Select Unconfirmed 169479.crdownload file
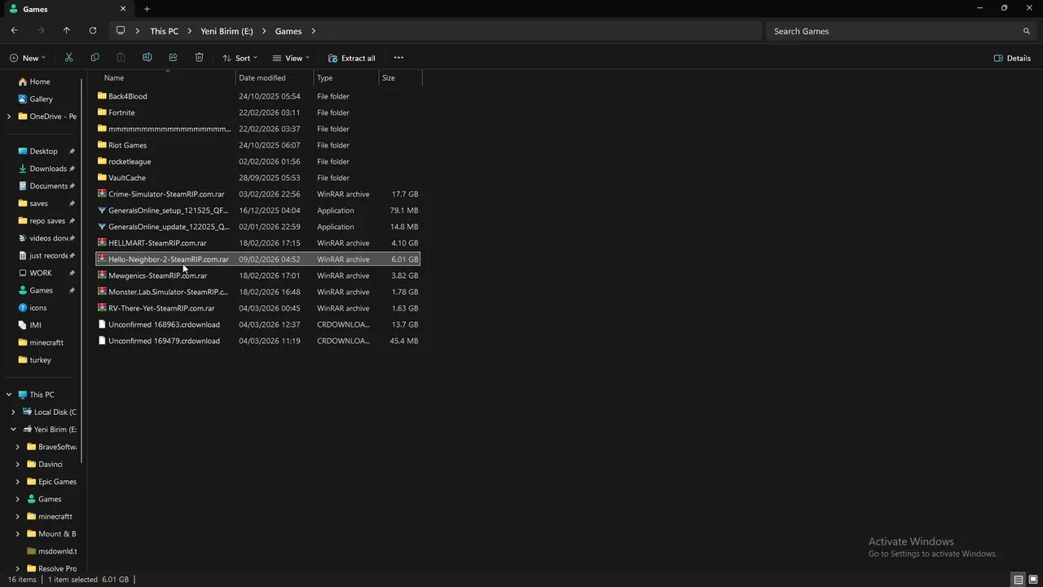 257,341
